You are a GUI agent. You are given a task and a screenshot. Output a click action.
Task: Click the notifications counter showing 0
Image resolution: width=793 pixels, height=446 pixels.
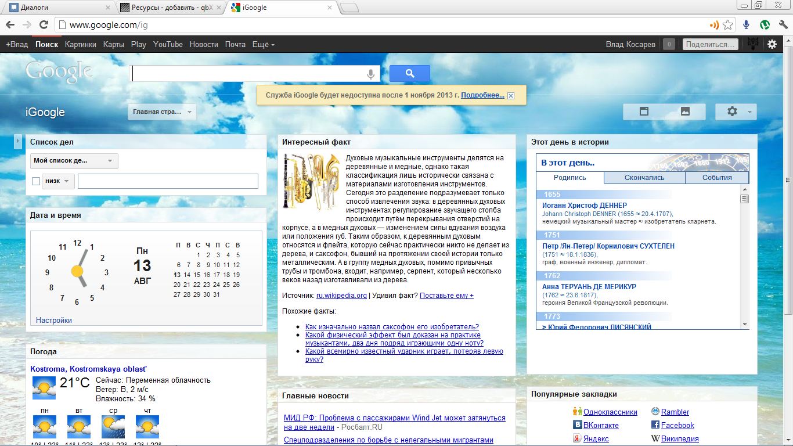[x=669, y=44]
